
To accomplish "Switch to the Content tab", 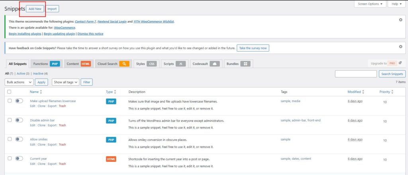I will click(78, 64).
